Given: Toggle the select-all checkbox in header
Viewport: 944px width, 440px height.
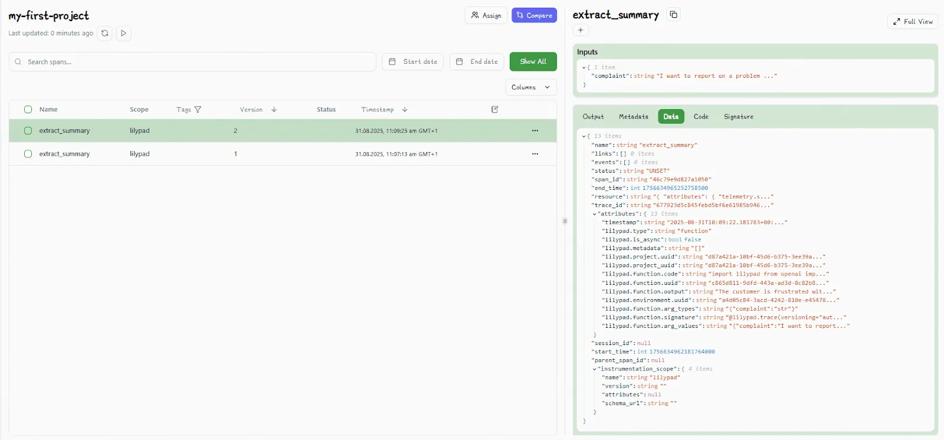Looking at the screenshot, I should (28, 110).
